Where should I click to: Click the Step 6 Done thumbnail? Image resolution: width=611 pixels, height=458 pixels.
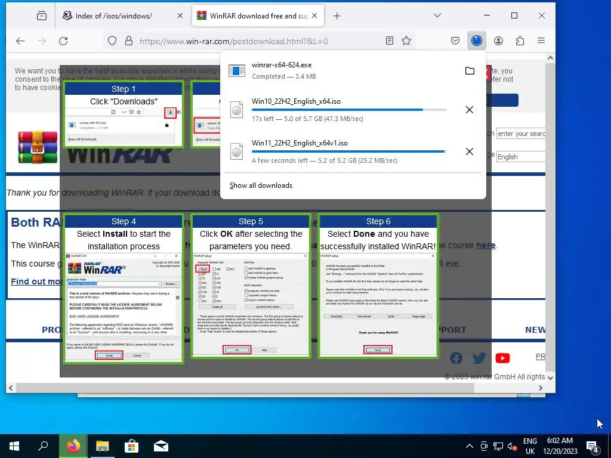coord(378,286)
